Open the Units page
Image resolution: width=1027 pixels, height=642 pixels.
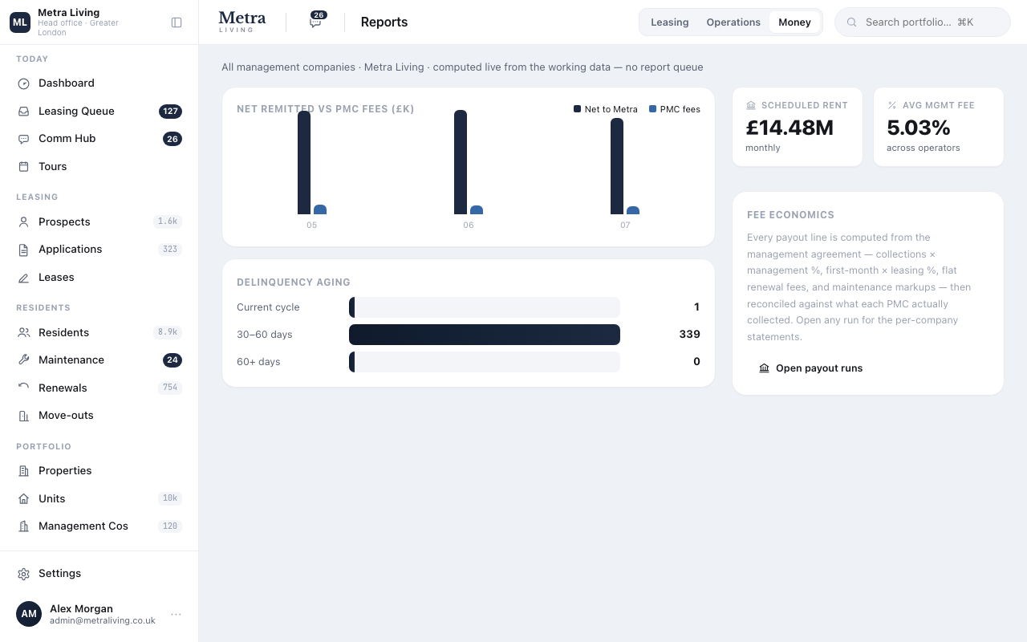tap(99, 499)
